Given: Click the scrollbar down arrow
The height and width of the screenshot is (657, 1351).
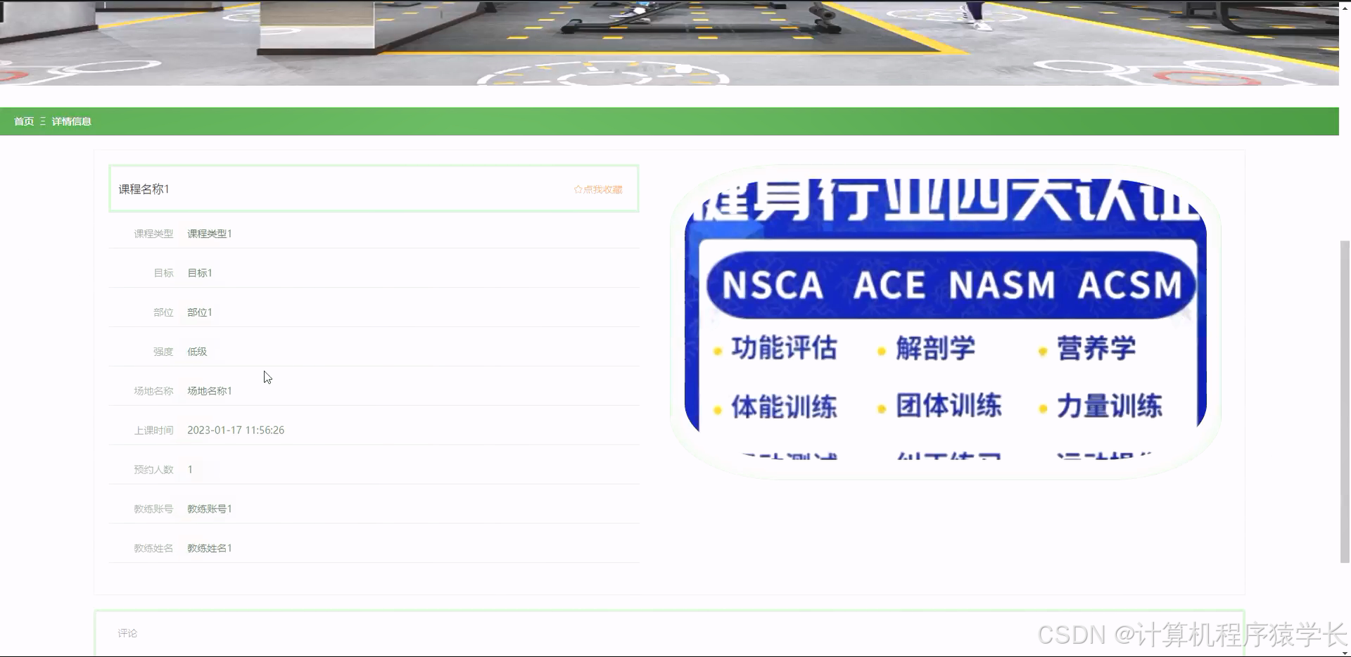Looking at the screenshot, I should point(1345,653).
